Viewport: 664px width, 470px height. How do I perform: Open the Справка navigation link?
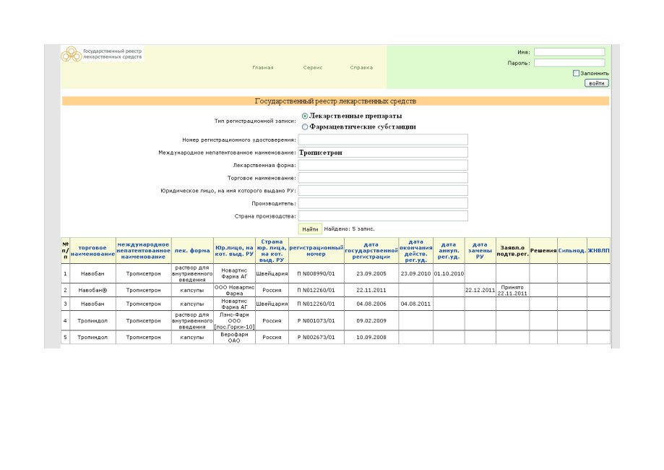(362, 67)
